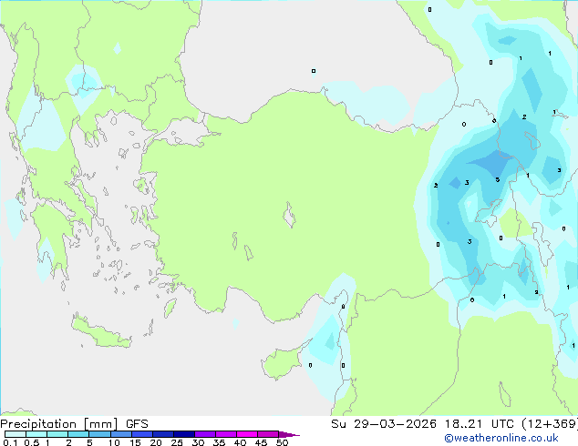
Task: Click the '30' legend scale label
Action: (x=198, y=442)
